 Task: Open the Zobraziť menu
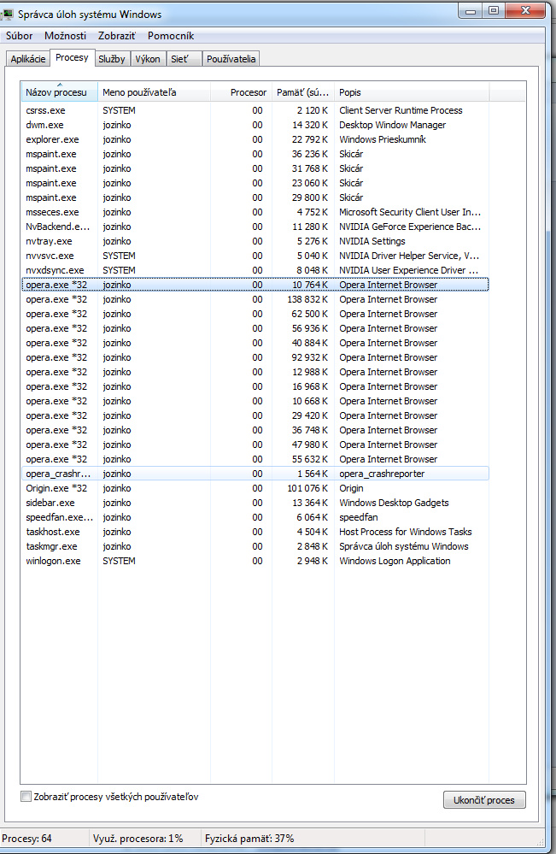[x=116, y=36]
